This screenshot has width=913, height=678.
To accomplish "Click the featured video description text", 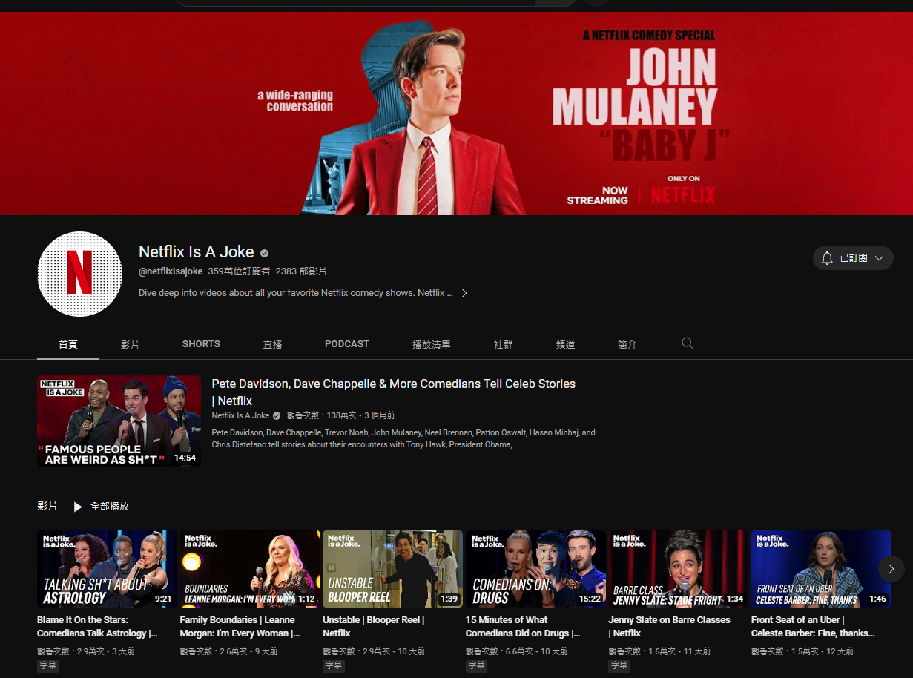I will 403,438.
